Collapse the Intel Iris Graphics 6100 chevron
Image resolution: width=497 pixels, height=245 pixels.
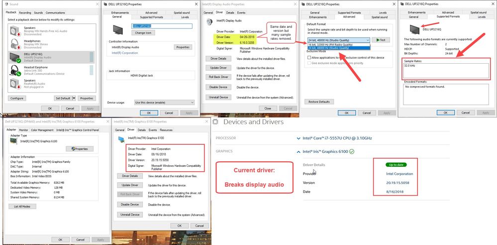tap(298, 152)
